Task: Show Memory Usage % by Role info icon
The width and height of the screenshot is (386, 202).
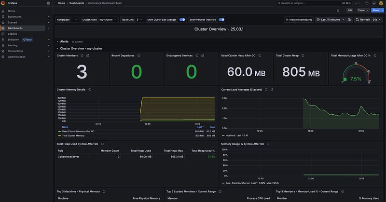Action: [268, 144]
